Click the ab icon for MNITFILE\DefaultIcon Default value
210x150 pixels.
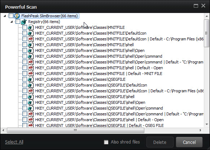[31, 39]
